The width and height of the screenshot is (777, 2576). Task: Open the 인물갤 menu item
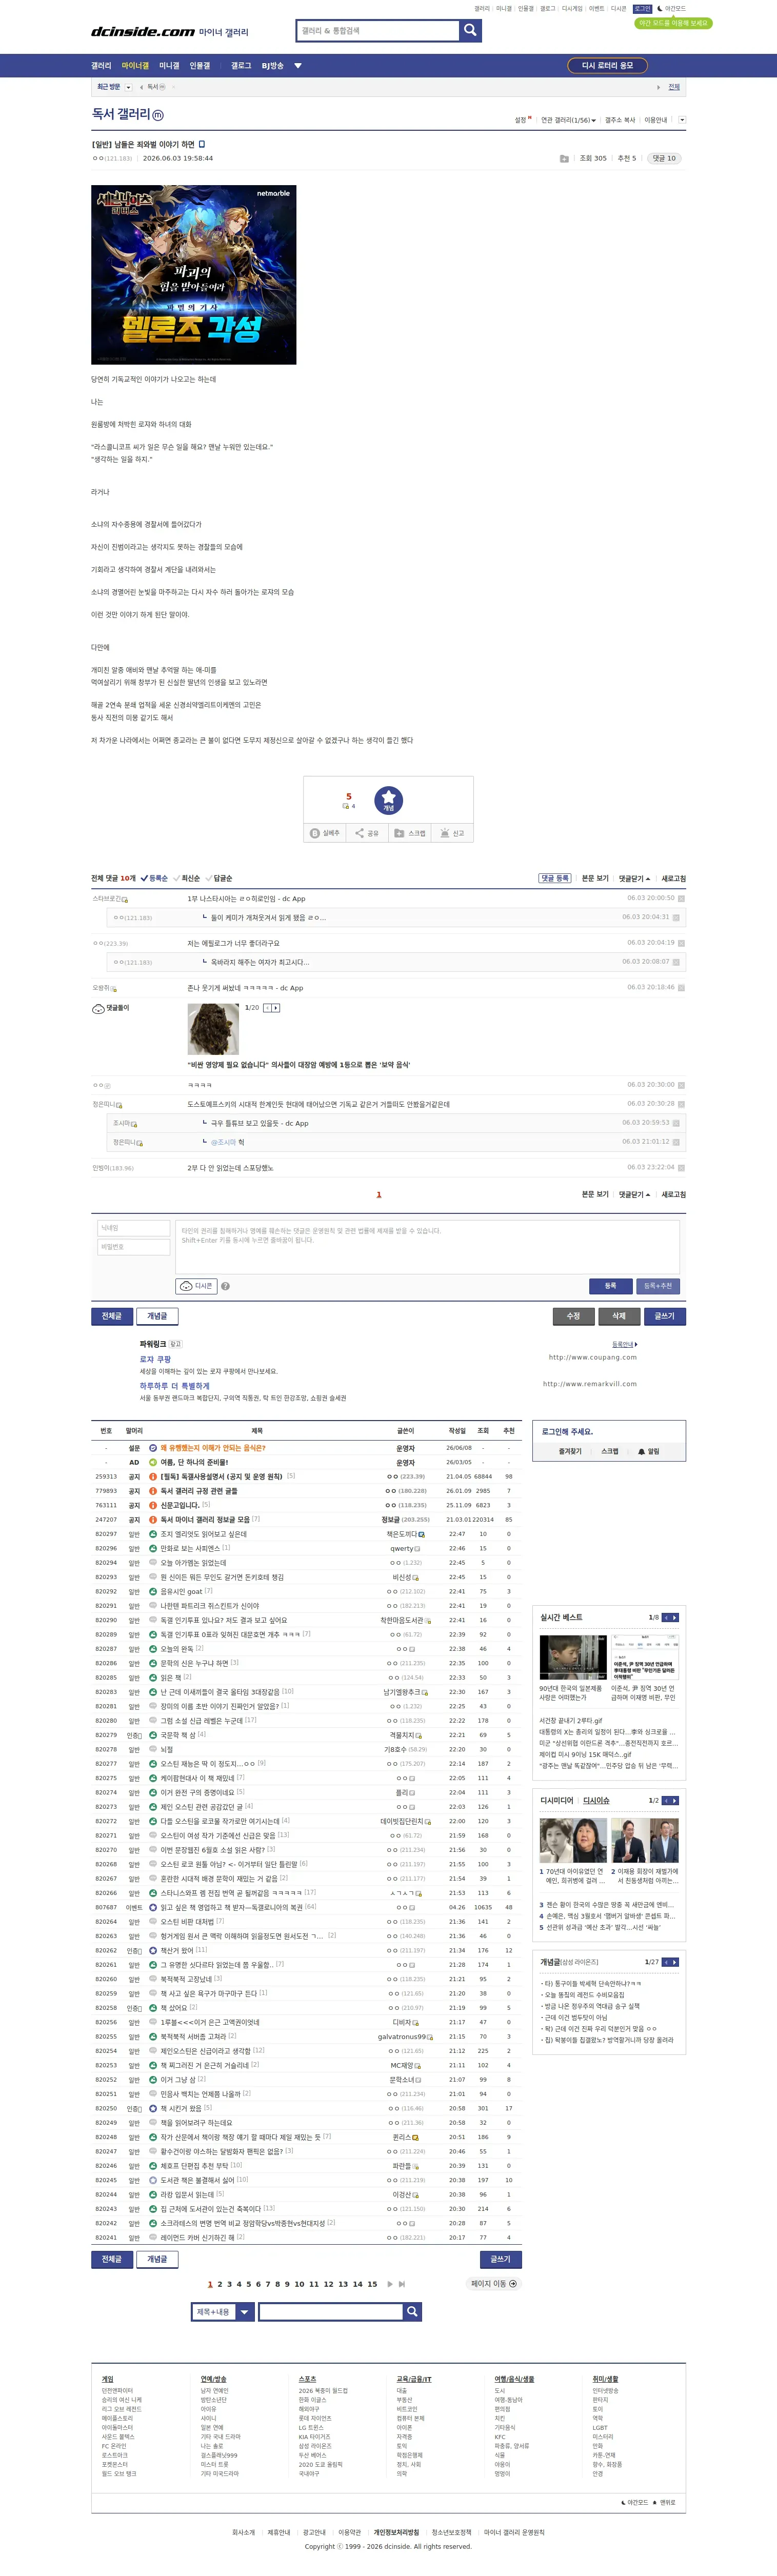click(200, 66)
